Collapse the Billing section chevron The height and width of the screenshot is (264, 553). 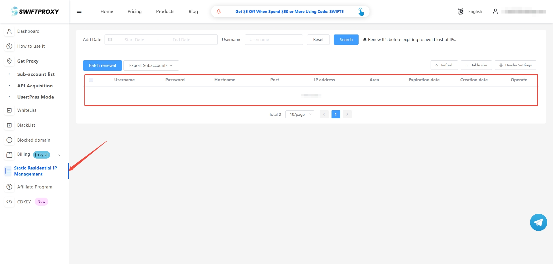click(59, 155)
